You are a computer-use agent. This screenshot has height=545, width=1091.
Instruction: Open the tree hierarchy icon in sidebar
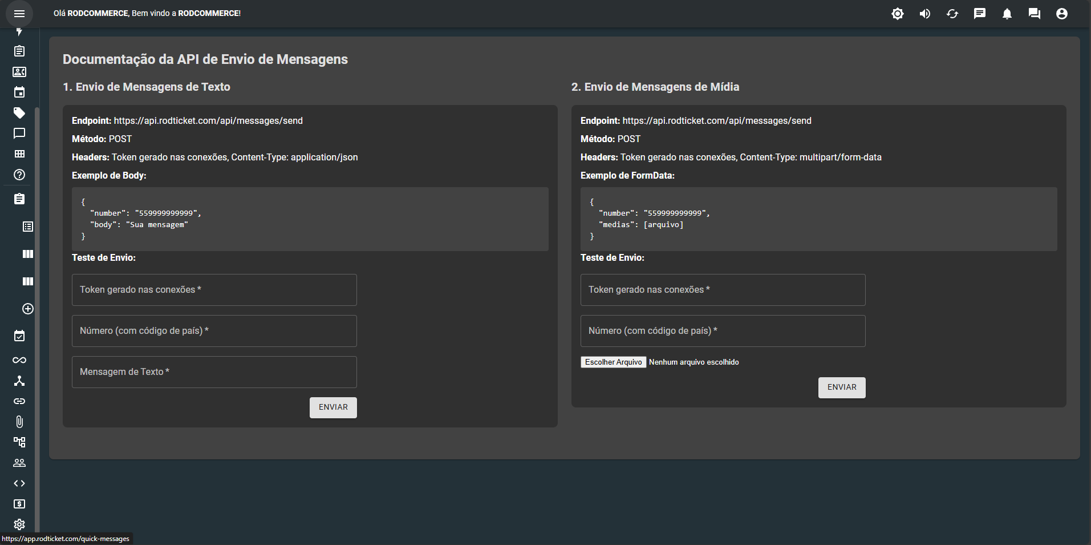19,442
